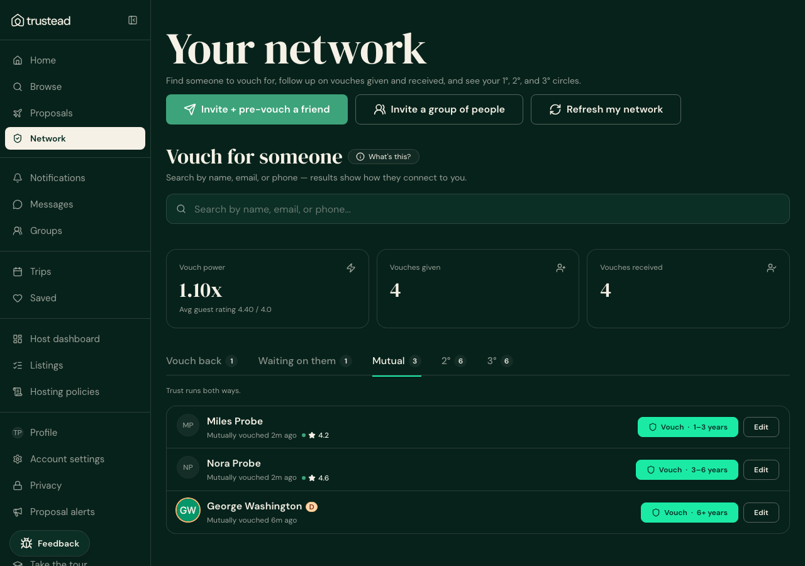Click the Avg guest rating 4.40 / 4.0 text
The image size is (805, 566).
pos(225,309)
